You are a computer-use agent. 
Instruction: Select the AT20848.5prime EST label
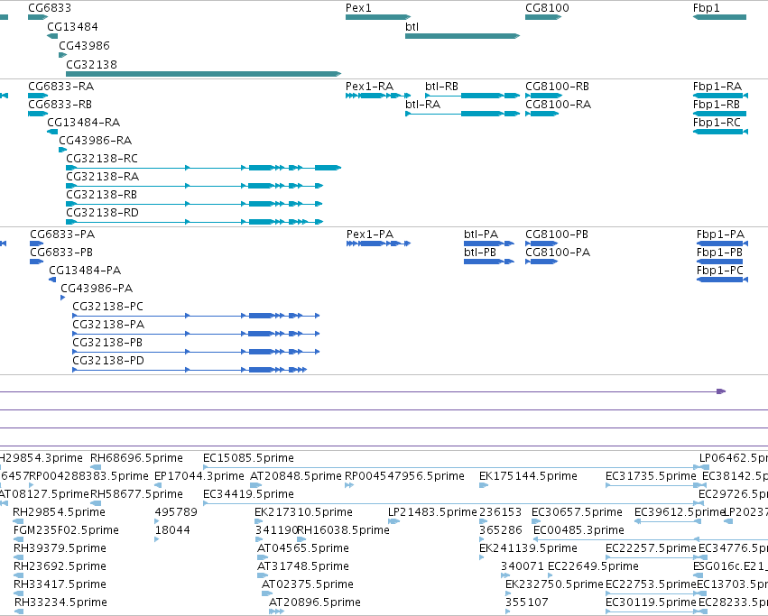coord(295,476)
